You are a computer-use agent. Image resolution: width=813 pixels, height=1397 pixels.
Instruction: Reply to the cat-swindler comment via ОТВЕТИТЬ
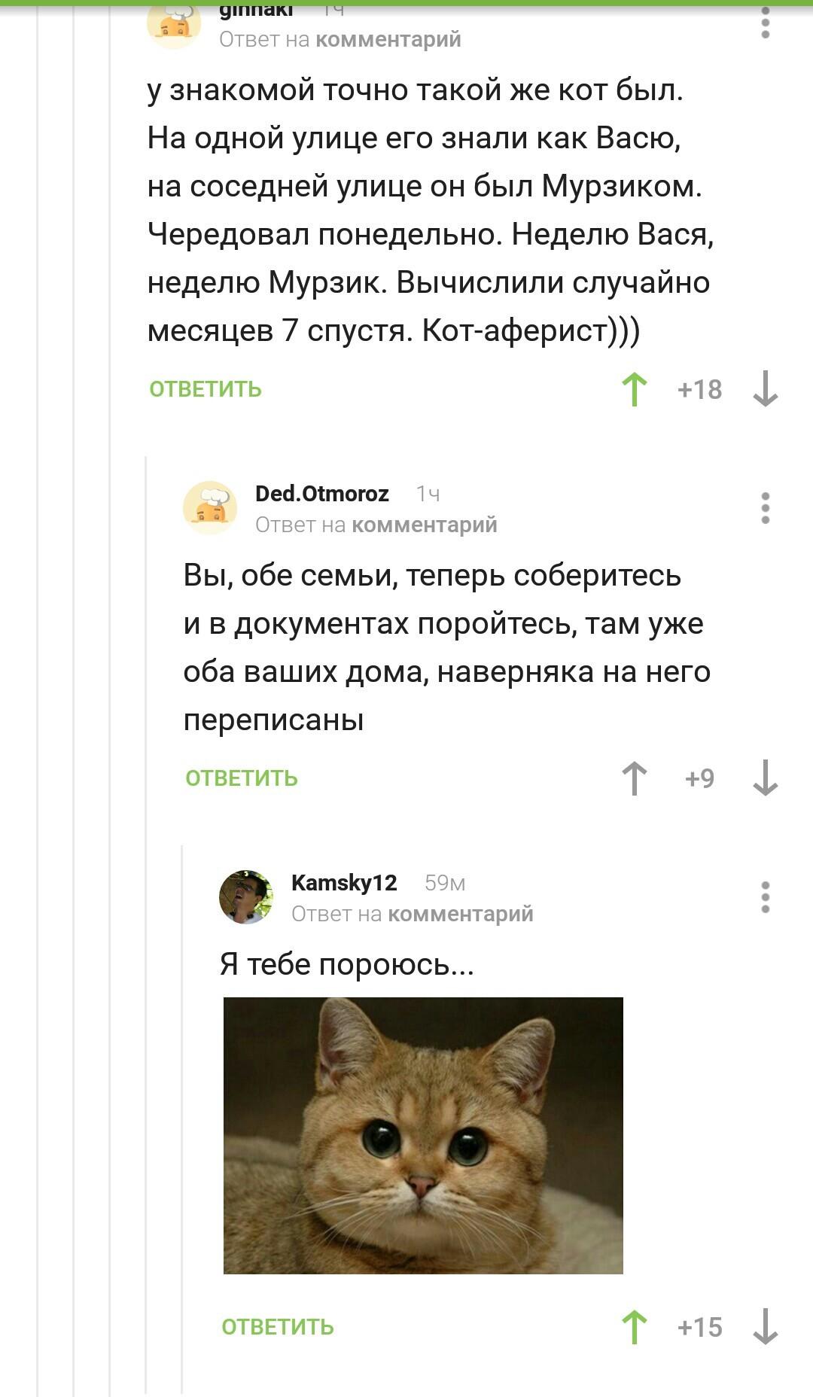coord(206,389)
